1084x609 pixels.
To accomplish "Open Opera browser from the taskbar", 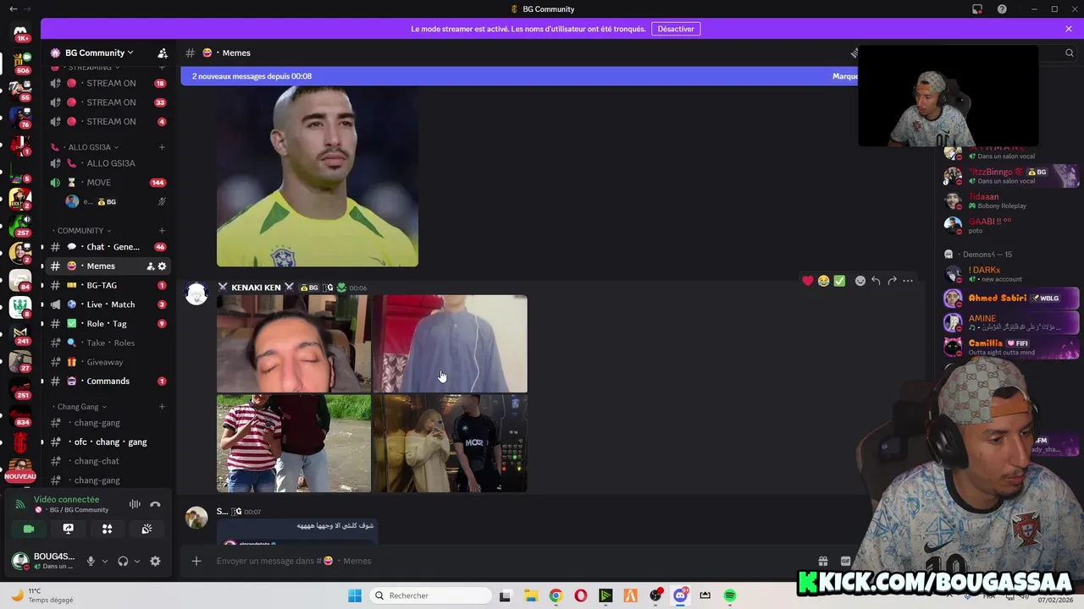I will 580,595.
